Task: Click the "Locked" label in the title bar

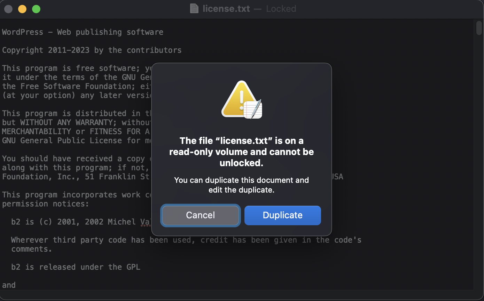Action: coord(281,9)
